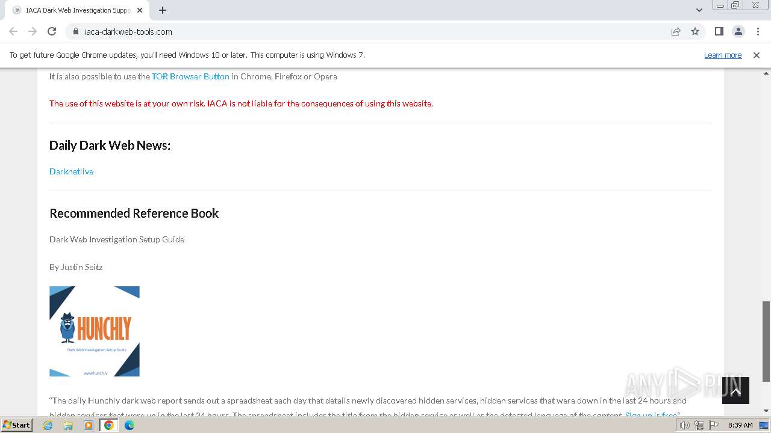This screenshot has width=771, height=433.
Task: Go back to the previous page
Action: coord(13,31)
